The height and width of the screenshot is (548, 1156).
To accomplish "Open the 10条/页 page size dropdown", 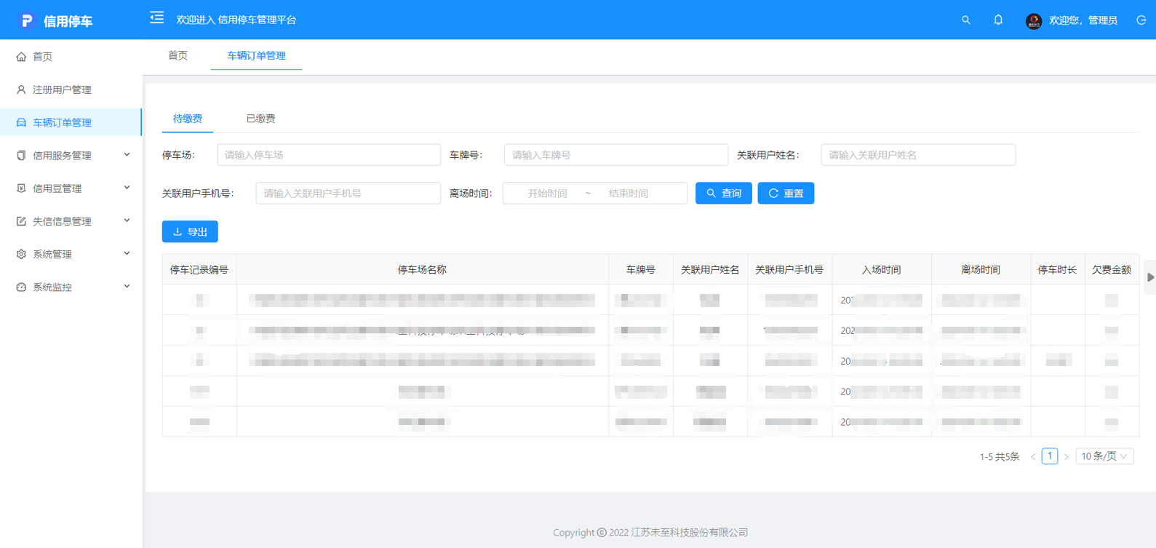I will click(1104, 456).
